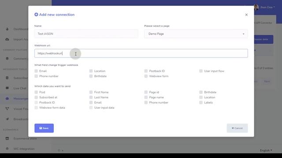Tick the Birthdate data checkbox

(201, 92)
